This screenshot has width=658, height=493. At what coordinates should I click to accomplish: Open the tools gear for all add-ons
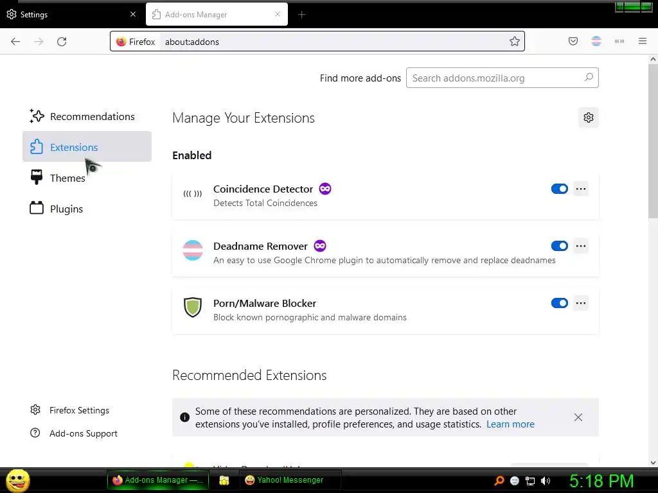(x=589, y=117)
